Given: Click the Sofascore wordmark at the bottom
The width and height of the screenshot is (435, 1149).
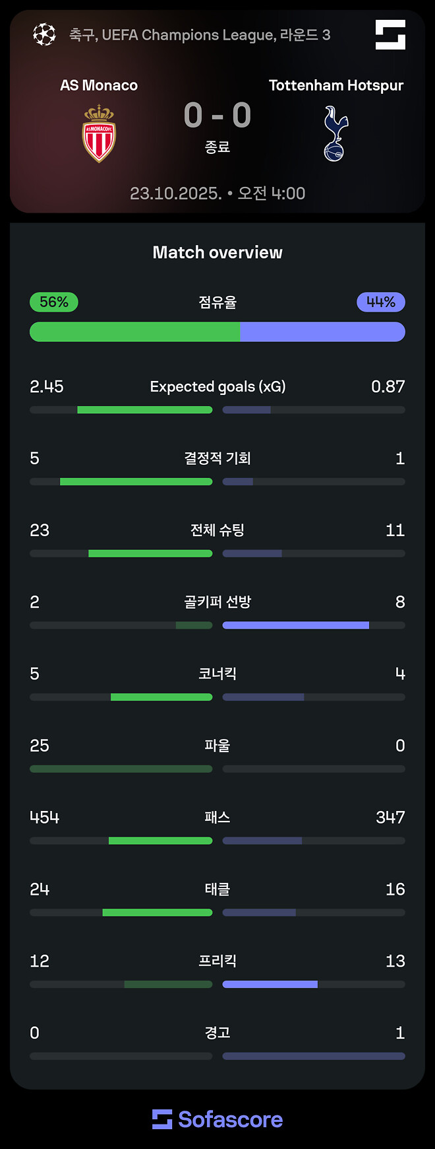Looking at the screenshot, I should coord(230,1119).
